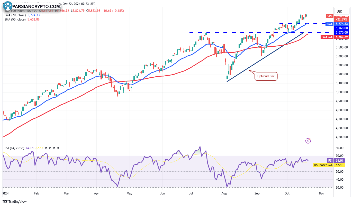Select the EMA (20, close) legend entry
Image resolution: width=353 pixels, height=206 pixels.
(x=15, y=15)
